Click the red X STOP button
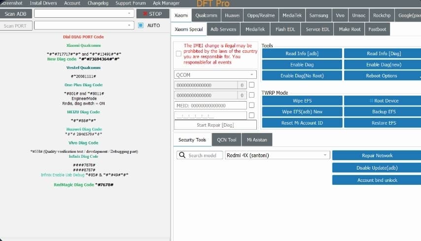 (x=152, y=14)
